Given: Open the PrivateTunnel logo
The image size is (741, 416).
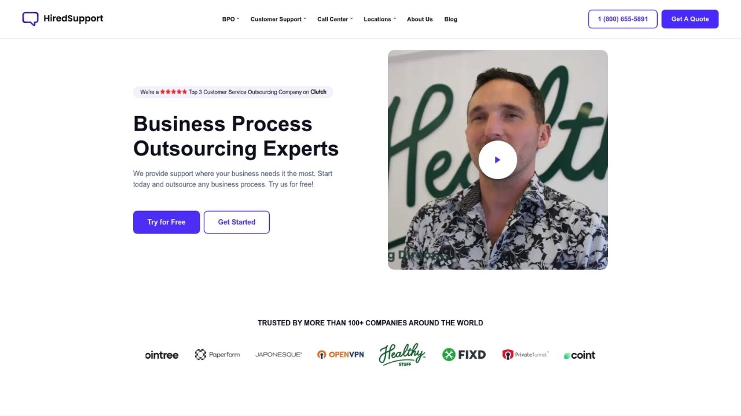Looking at the screenshot, I should pos(525,355).
